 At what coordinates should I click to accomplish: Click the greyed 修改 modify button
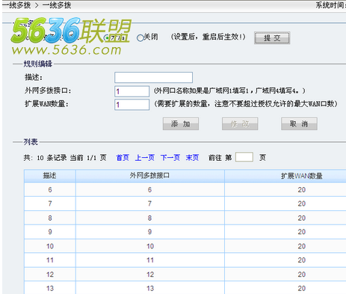coord(240,124)
